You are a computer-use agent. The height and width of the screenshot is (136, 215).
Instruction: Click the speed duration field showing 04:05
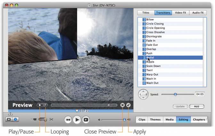(199, 94)
